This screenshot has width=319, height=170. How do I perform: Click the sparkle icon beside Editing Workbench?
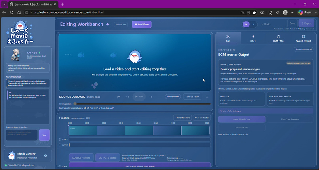click(108, 24)
